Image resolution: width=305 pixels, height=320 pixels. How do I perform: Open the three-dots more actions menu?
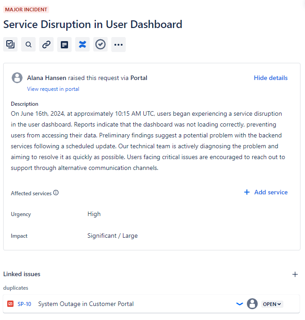point(118,44)
